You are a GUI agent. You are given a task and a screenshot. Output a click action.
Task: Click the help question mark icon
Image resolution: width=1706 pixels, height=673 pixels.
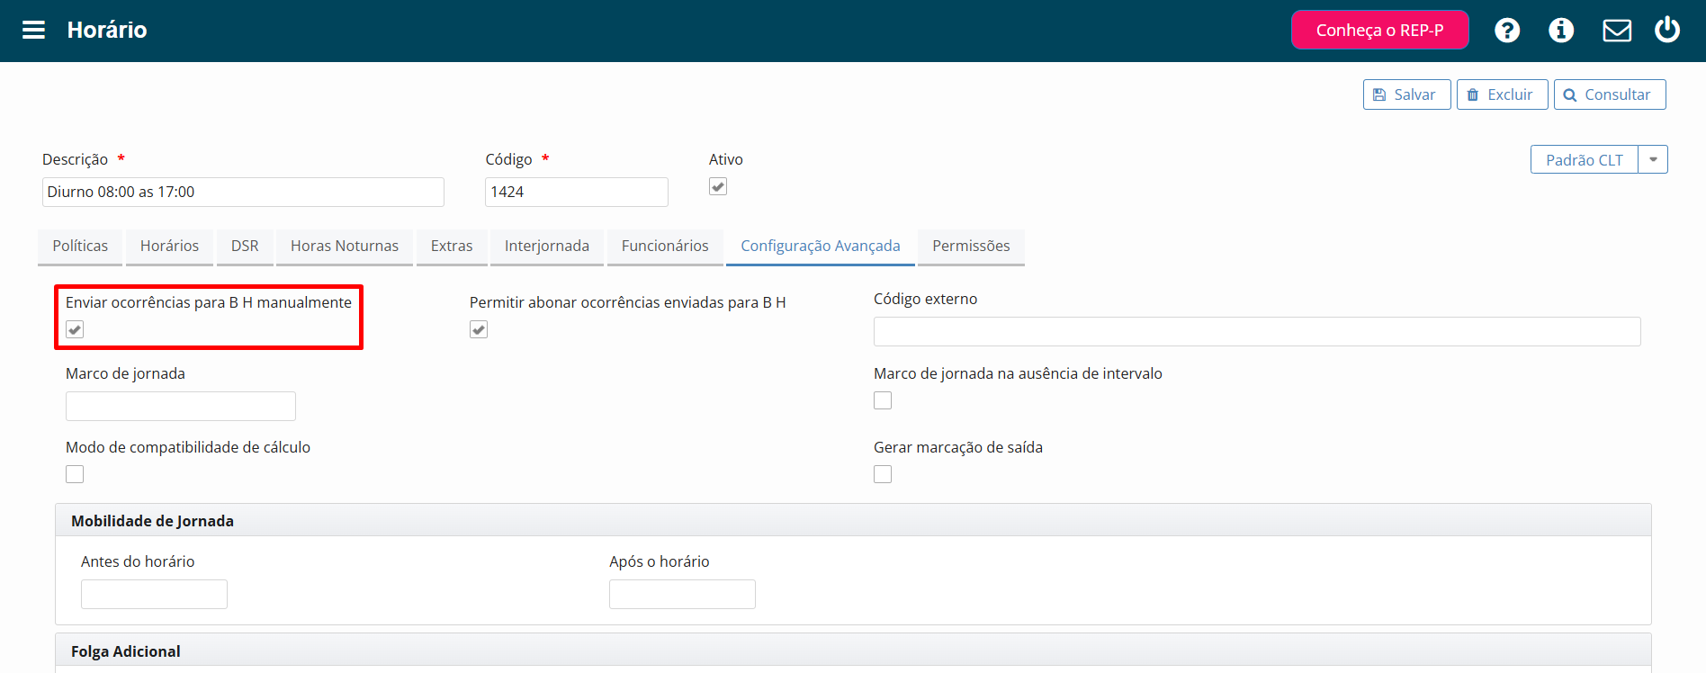(1507, 30)
